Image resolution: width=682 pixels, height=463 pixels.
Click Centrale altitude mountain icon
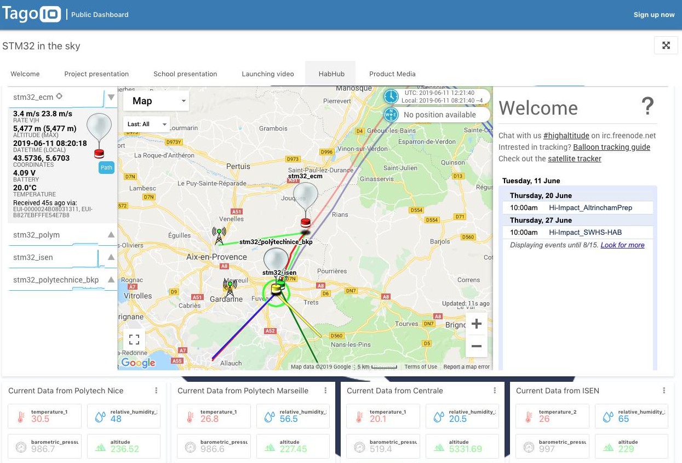[x=438, y=447]
